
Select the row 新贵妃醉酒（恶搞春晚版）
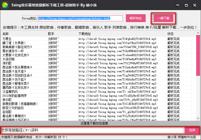pos(98,104)
